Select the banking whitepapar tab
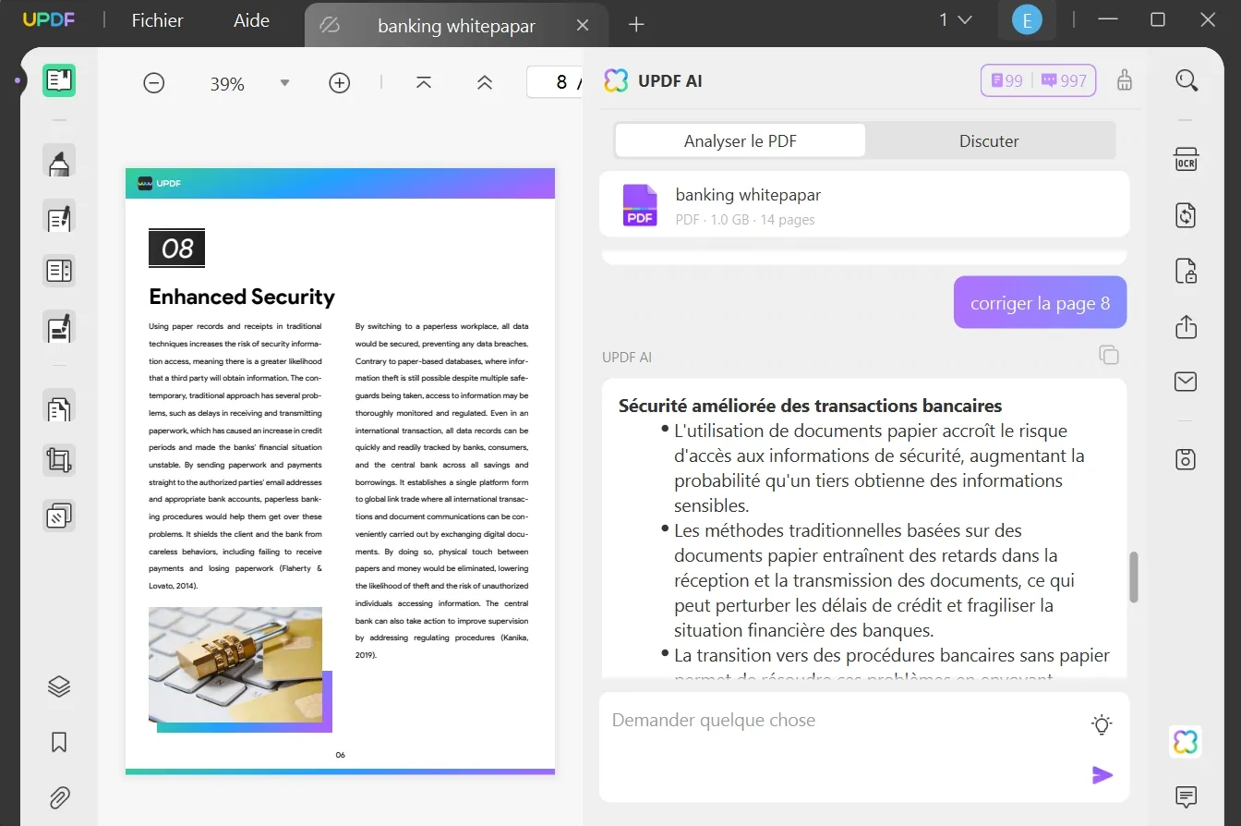Viewport: 1241px width, 826px height. pos(456,26)
